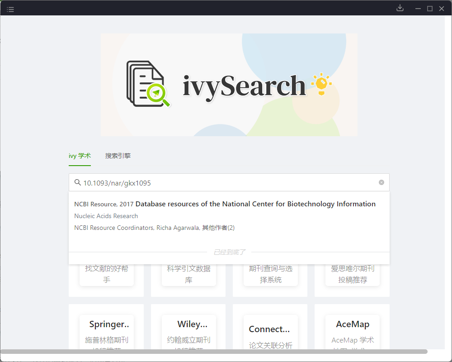Click the ivySearch banner image

coord(229,85)
